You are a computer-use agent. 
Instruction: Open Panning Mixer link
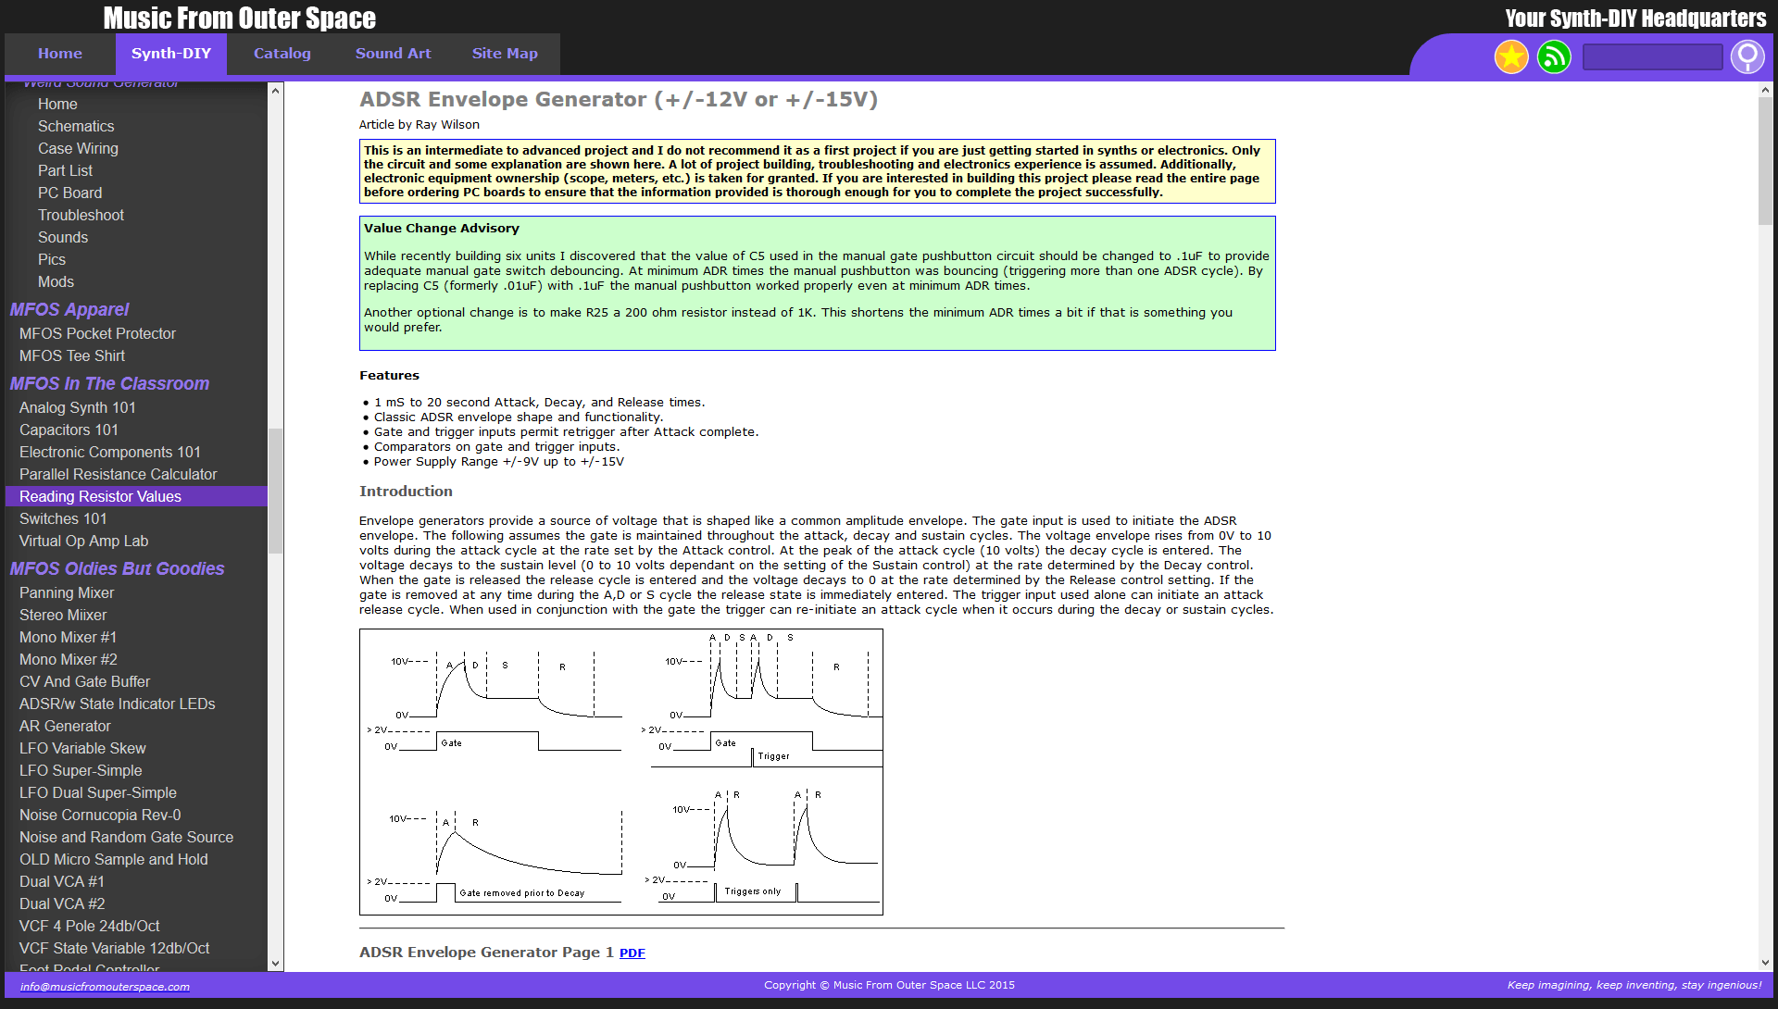67,592
